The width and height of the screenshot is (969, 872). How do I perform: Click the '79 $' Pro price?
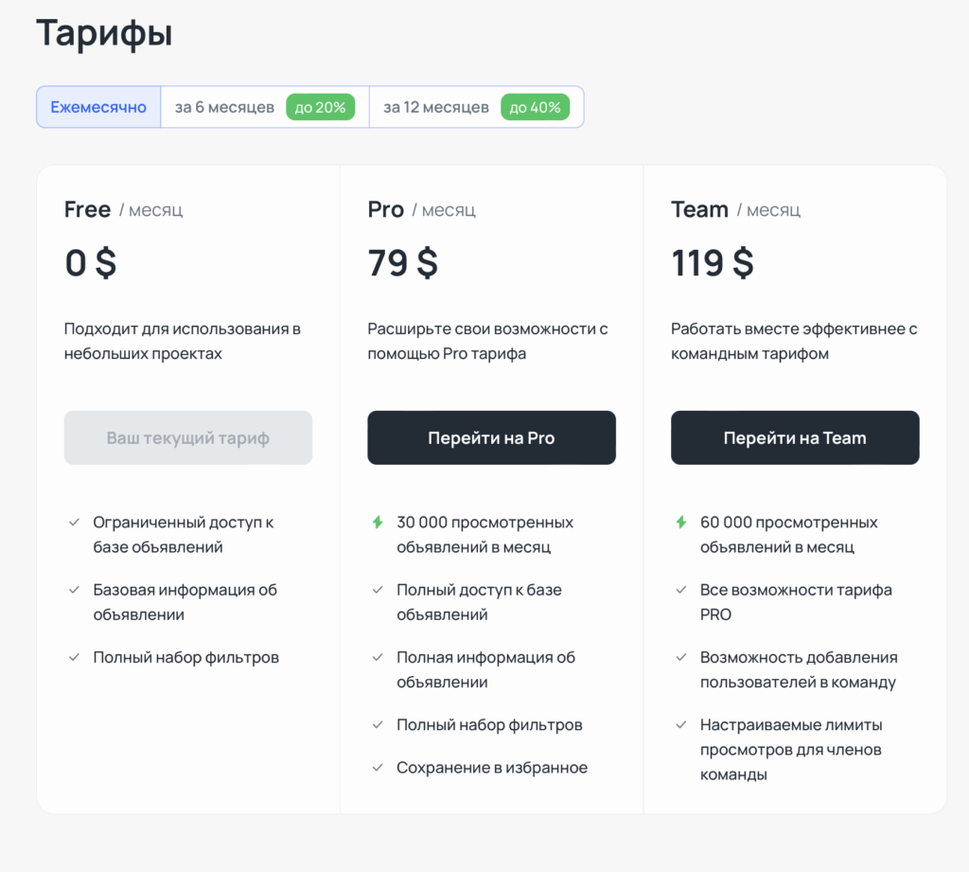pyautogui.click(x=402, y=263)
